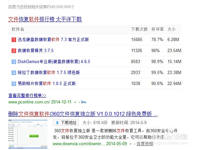
Task: Open 阿拉丁数据恢复软件 1.7.5 绿色版 link
Action: coord(49,72)
